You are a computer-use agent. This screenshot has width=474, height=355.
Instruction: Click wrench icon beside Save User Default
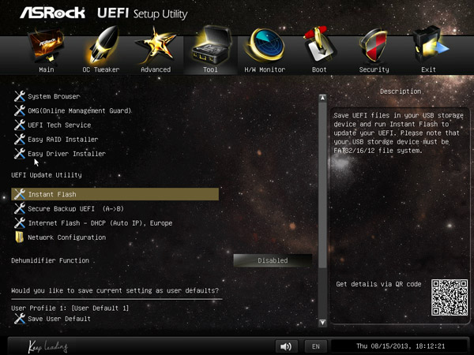tap(20, 319)
